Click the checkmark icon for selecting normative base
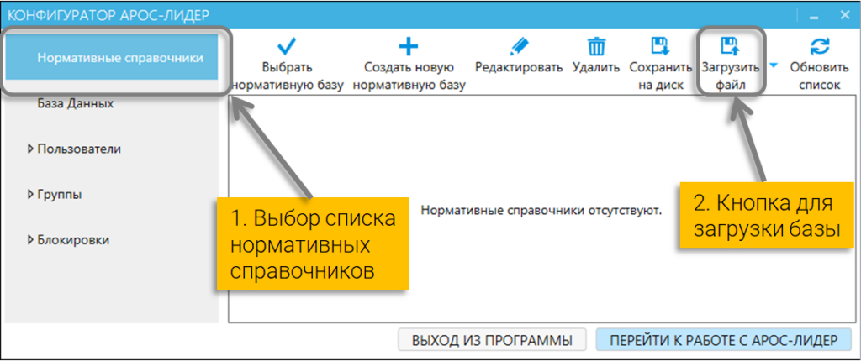The image size is (861, 361). 287,47
